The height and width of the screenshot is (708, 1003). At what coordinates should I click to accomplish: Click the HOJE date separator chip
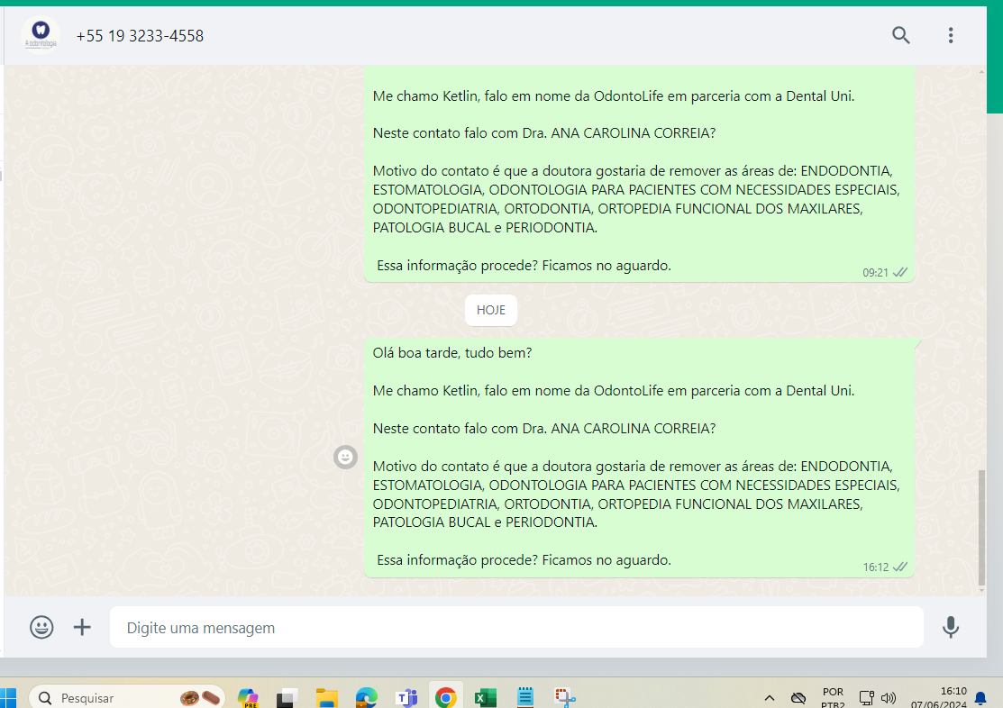(x=490, y=310)
